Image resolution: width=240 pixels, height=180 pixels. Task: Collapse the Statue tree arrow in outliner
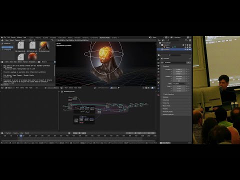(x=162, y=47)
